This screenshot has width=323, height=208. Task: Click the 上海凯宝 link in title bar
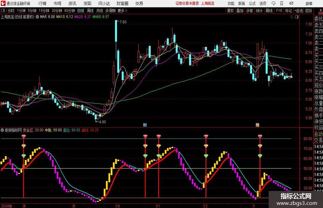(x=208, y=3)
